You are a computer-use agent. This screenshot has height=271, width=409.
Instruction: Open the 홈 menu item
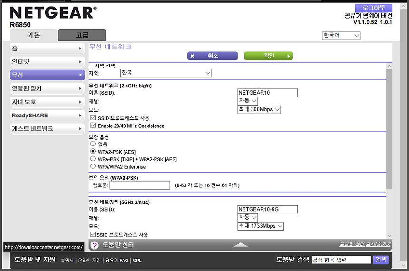[x=48, y=48]
